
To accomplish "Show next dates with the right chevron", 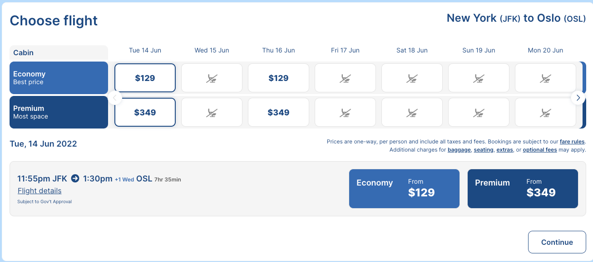I will point(578,97).
